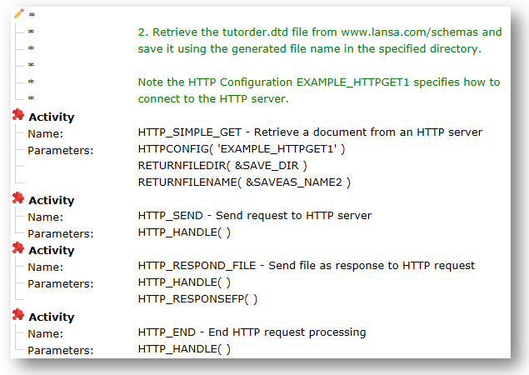Select the HTTP_END activity name line

click(252, 332)
